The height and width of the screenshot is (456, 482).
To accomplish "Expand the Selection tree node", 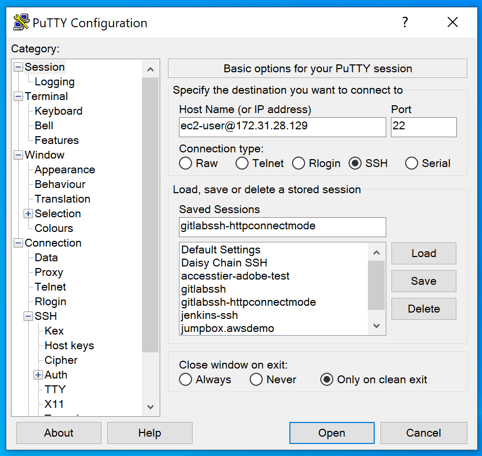I will (28, 214).
